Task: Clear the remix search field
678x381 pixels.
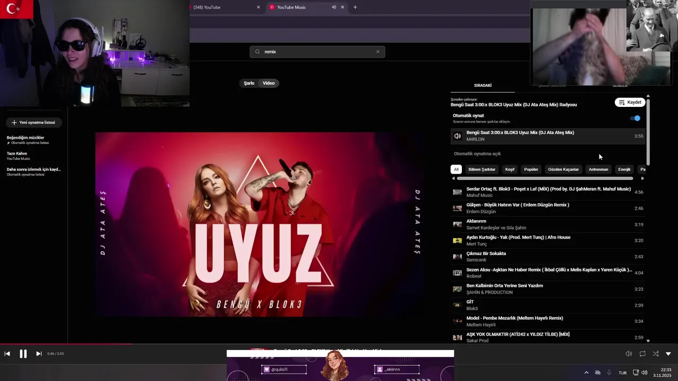Action: click(x=378, y=52)
